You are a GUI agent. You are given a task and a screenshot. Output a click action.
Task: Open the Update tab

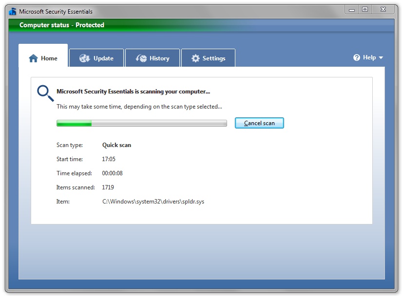[96, 58]
